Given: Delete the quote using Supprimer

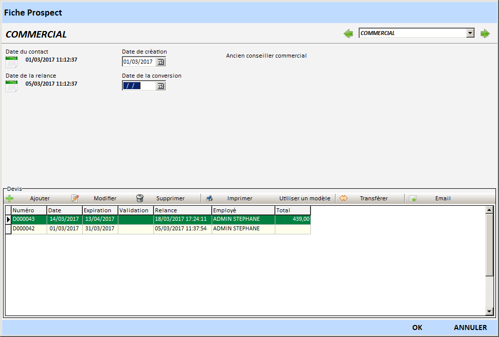Looking at the screenshot, I should pyautogui.click(x=160, y=198).
